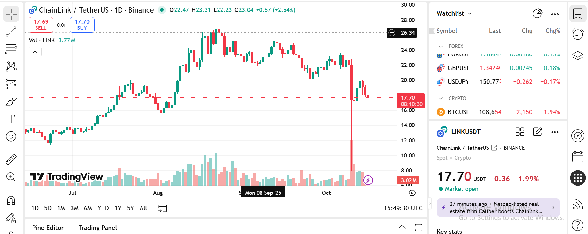Collapse the FOREX watchlist section
The width and height of the screenshot is (588, 234).
pyautogui.click(x=441, y=47)
